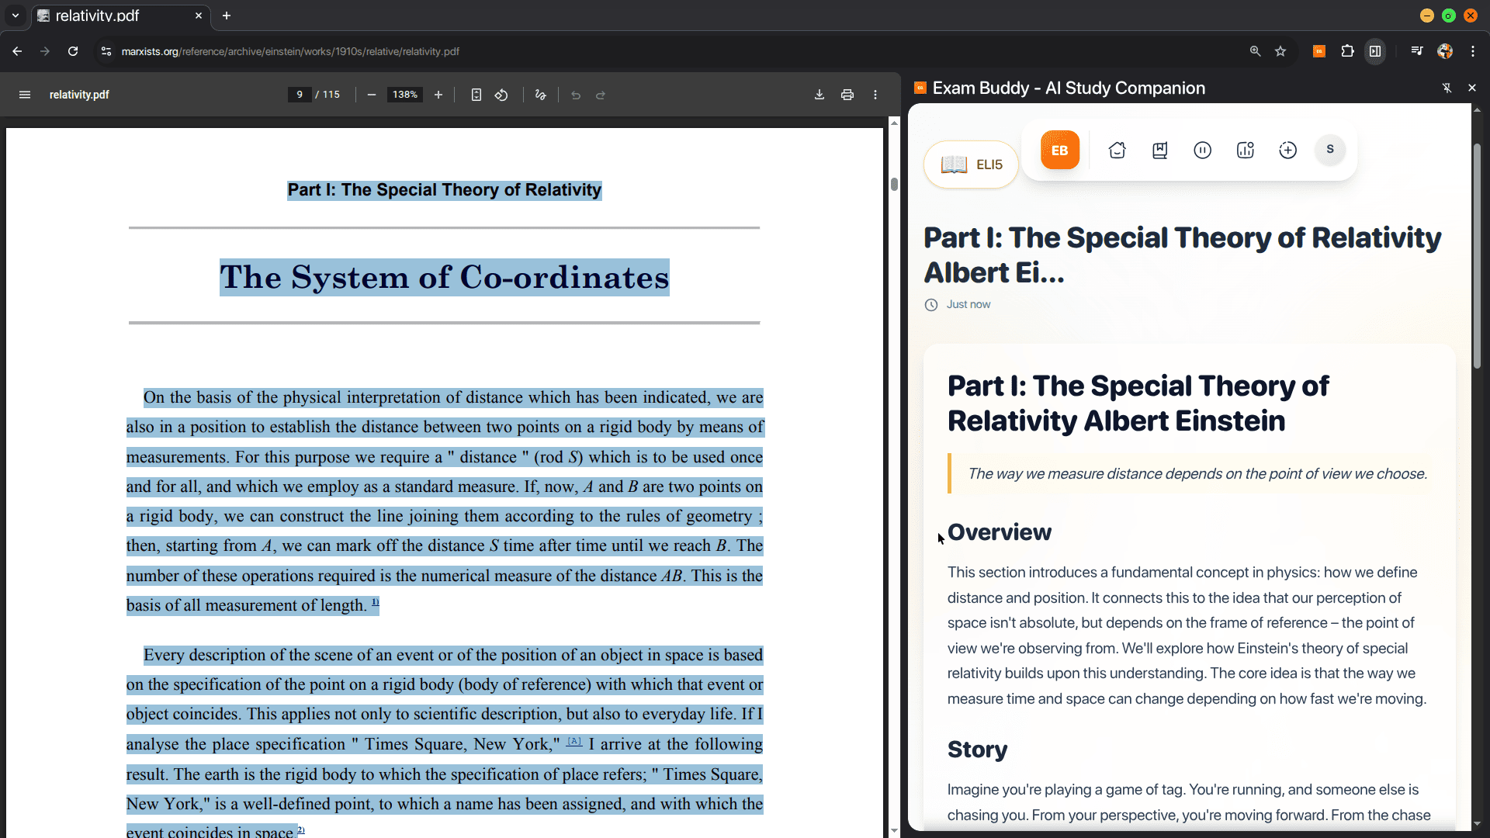Toggle the PDF sidebar menu
1490x838 pixels.
pyautogui.click(x=25, y=95)
